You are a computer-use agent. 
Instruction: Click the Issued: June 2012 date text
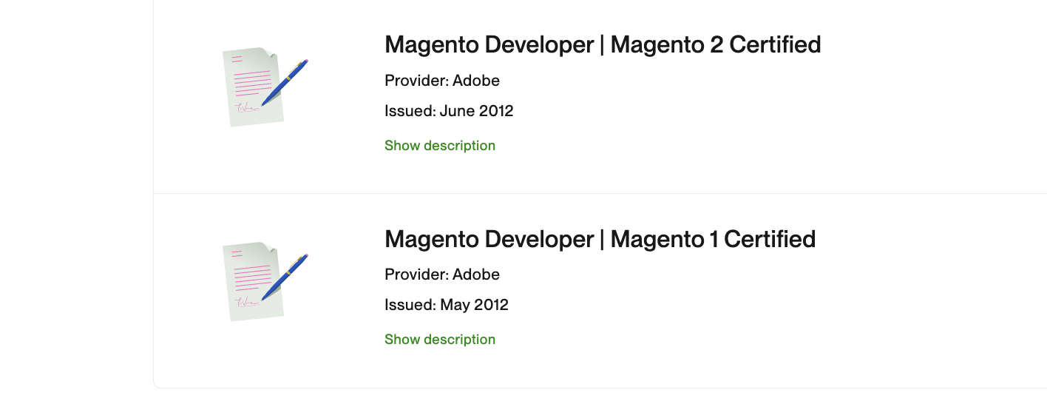click(x=449, y=111)
